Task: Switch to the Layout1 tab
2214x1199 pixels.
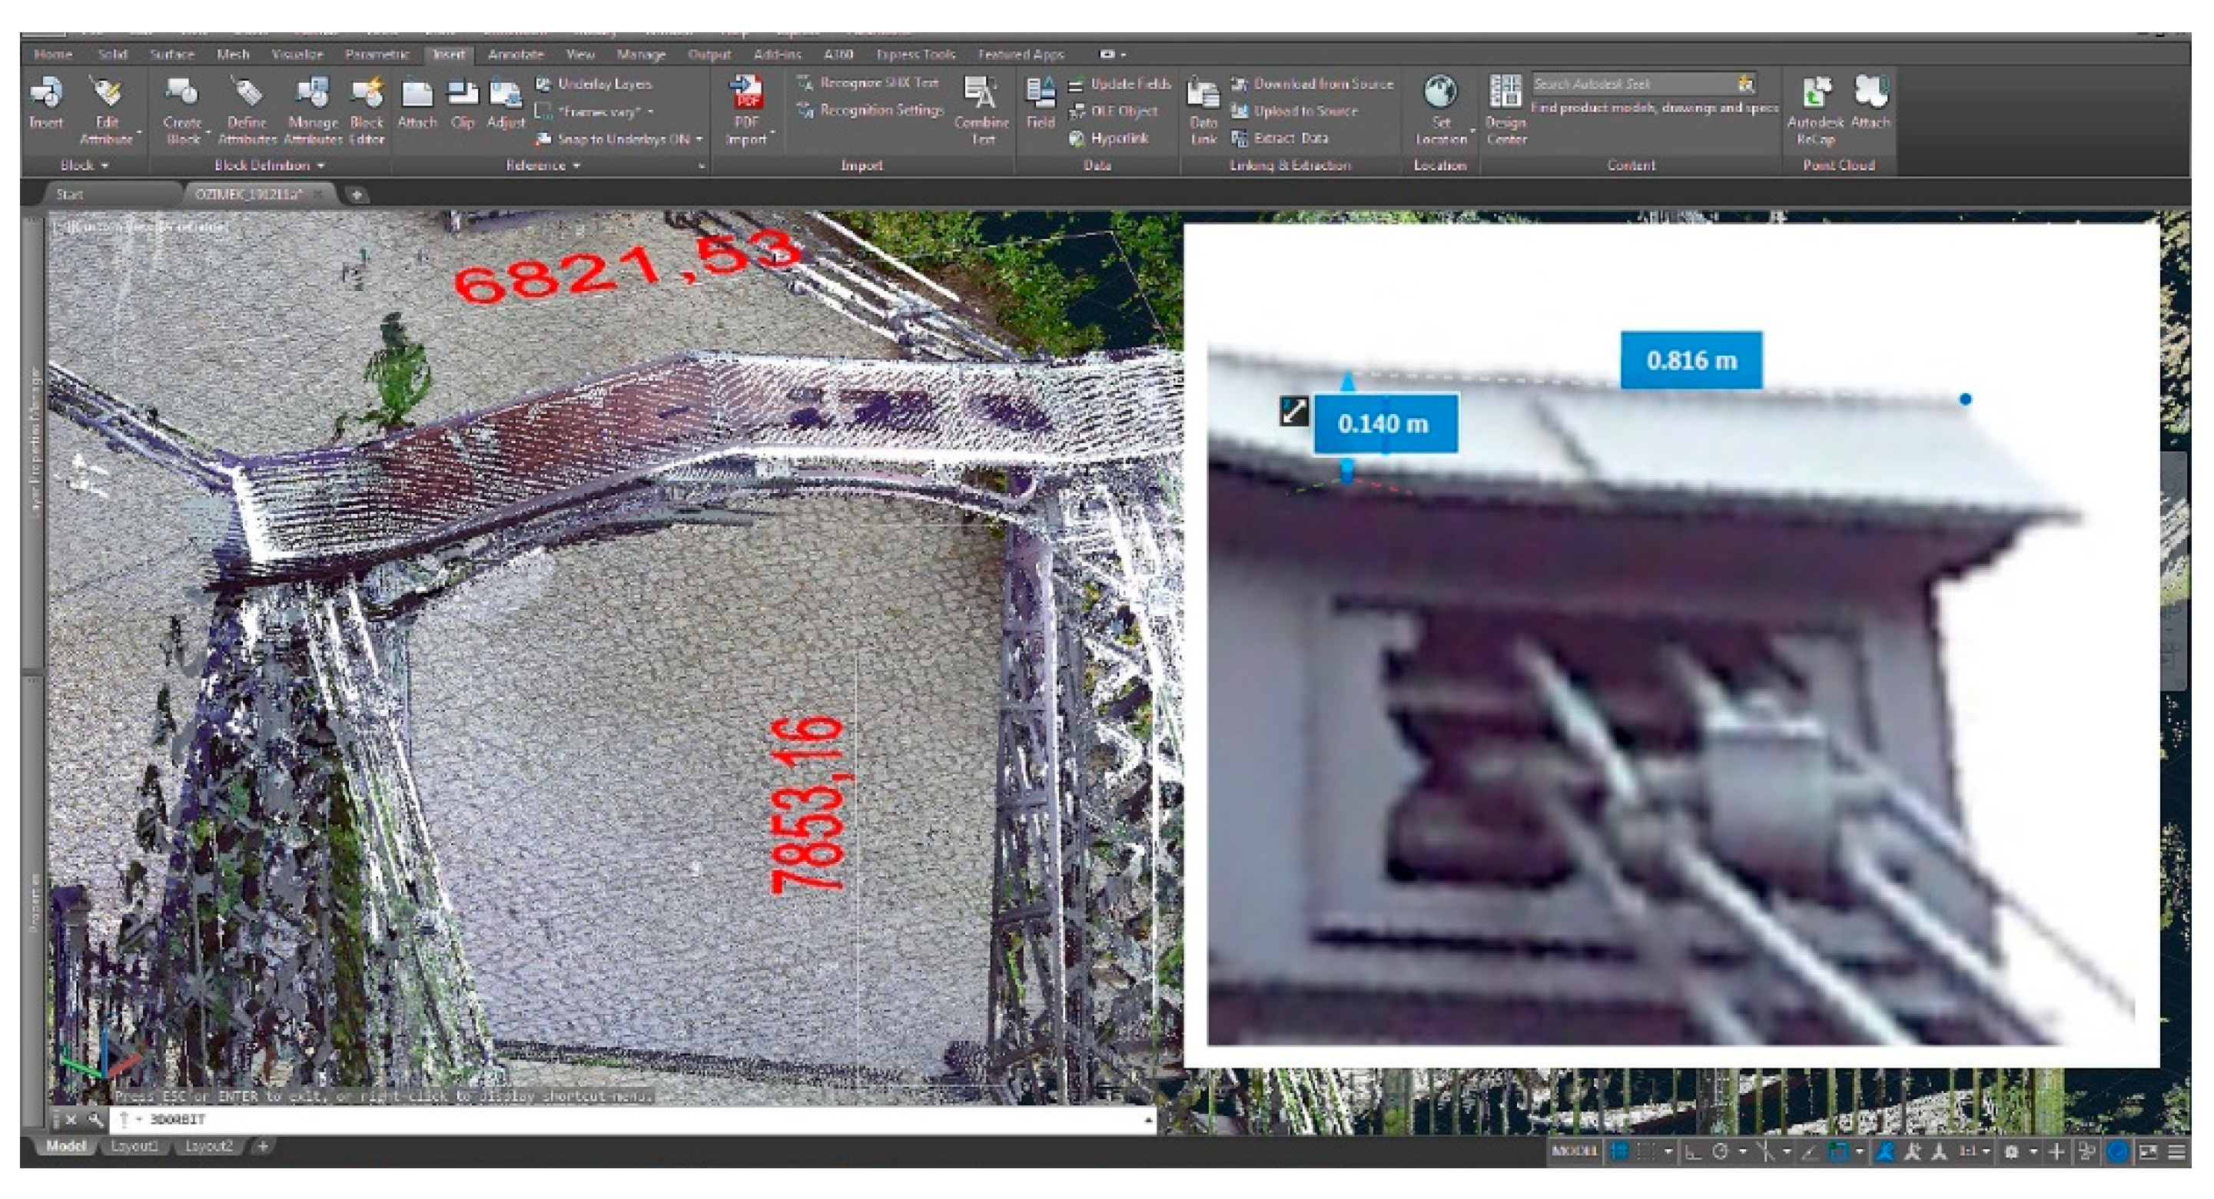Action: (135, 1146)
